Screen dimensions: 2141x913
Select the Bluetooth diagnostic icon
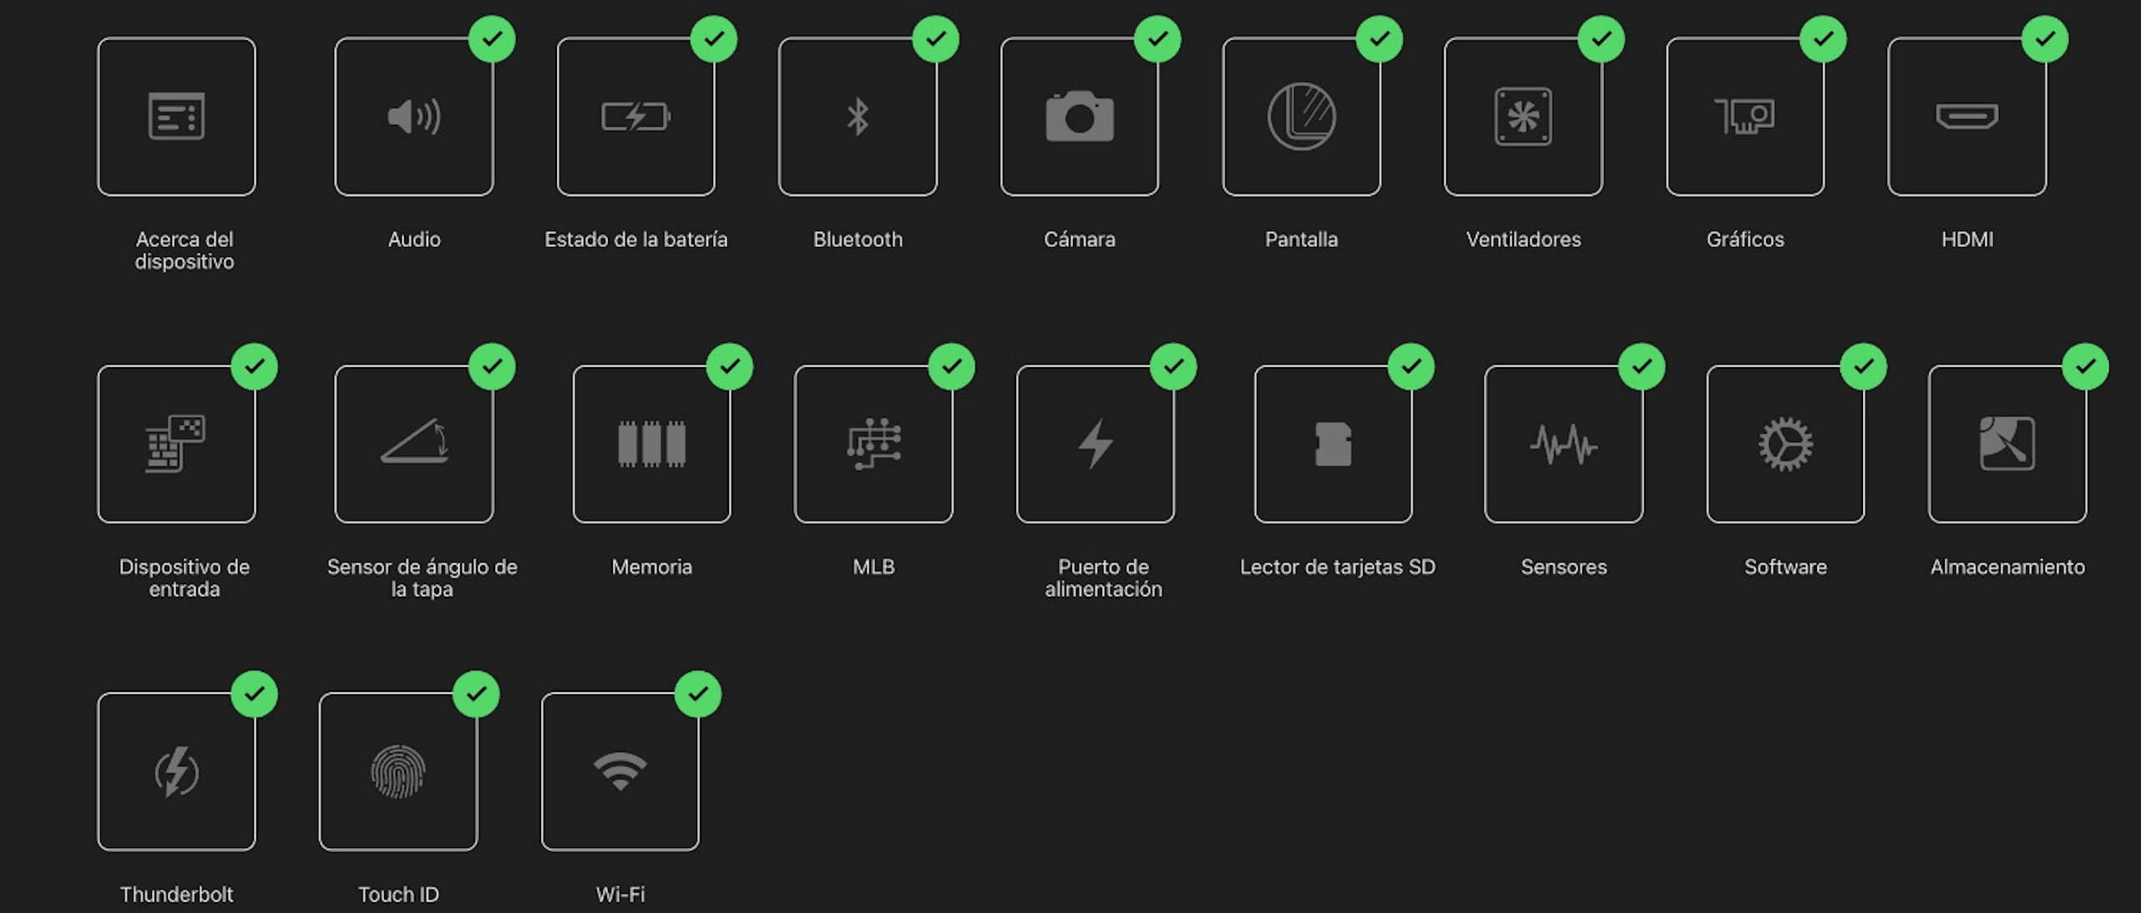[x=858, y=117]
